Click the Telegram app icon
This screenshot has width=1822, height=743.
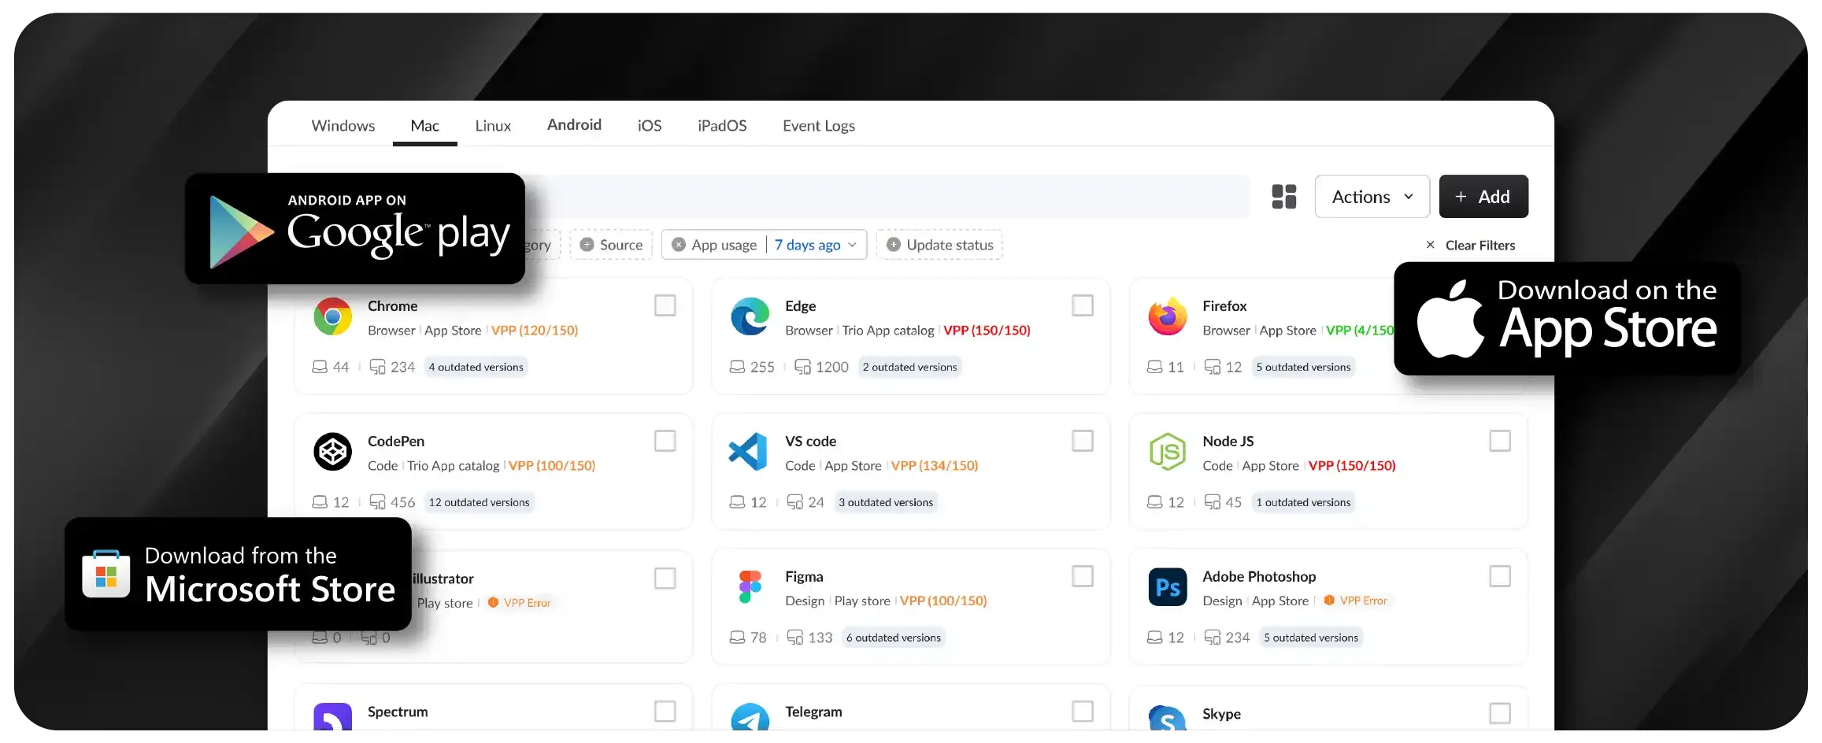(750, 717)
